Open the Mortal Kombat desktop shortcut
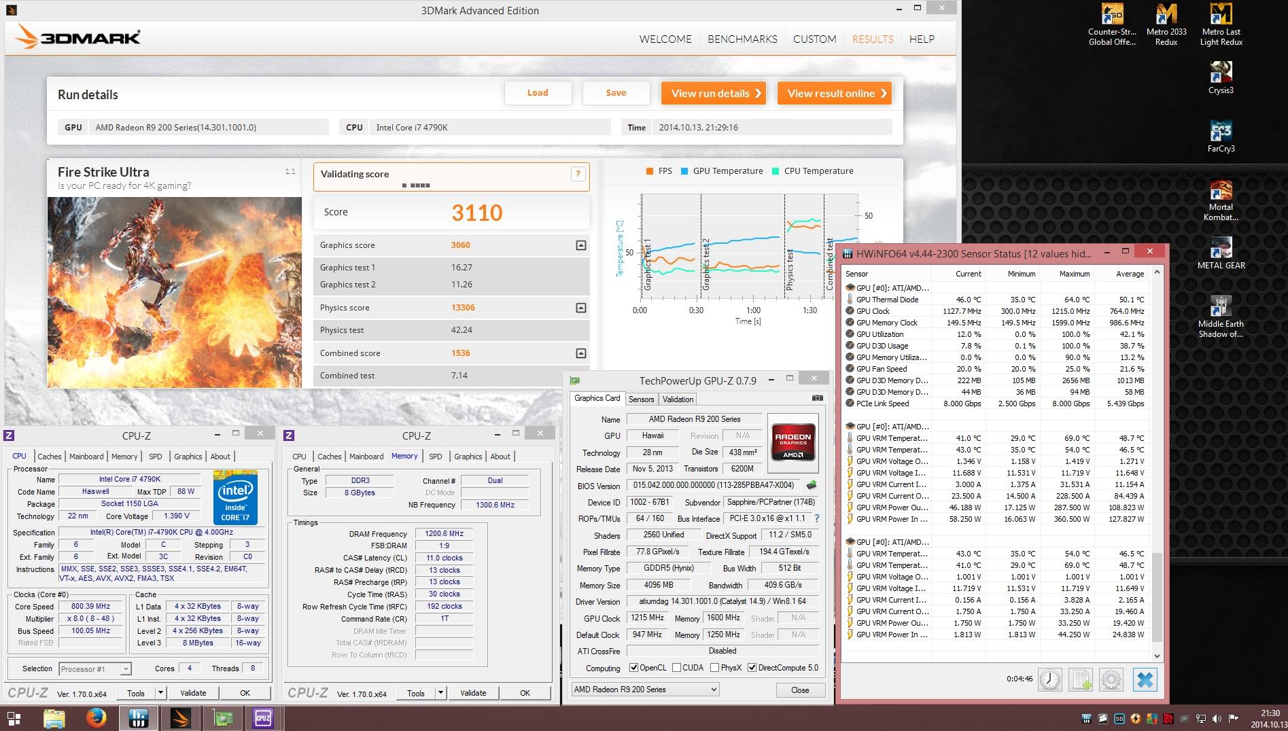 click(x=1221, y=200)
